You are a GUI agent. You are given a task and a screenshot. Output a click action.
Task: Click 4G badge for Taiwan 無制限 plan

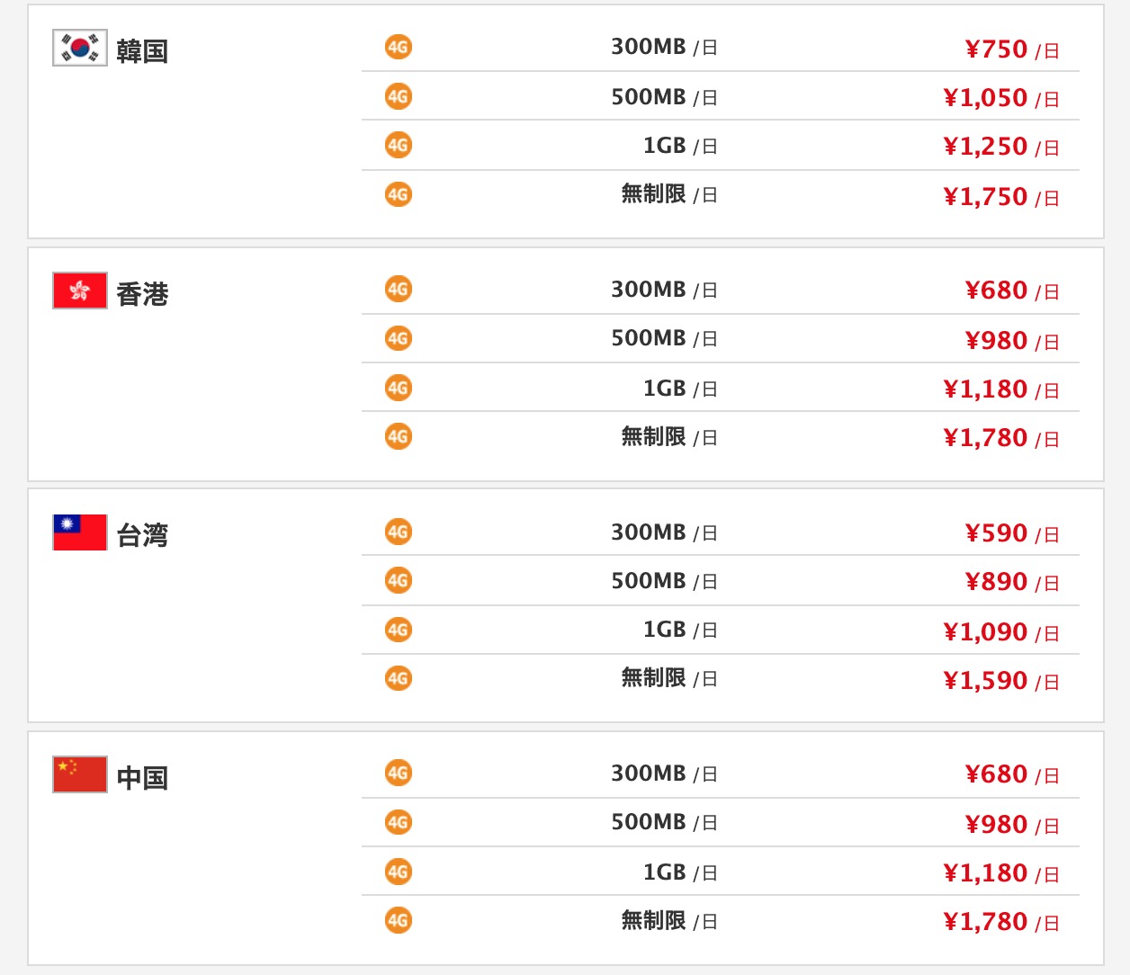coord(399,678)
